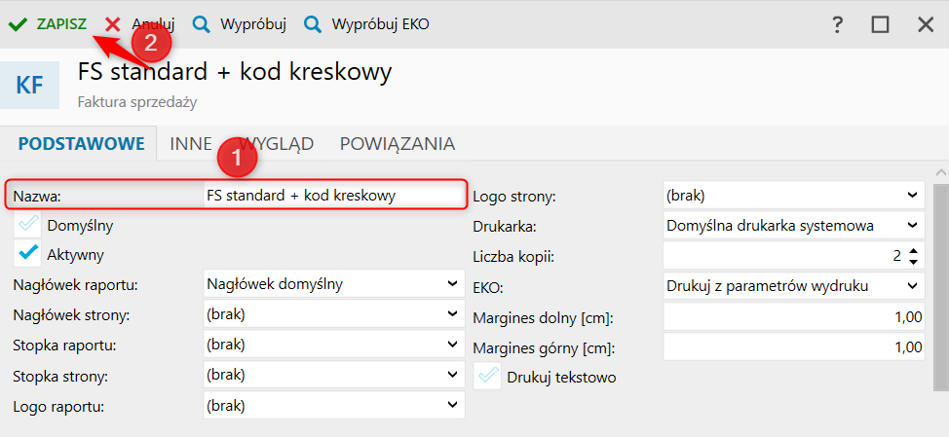This screenshot has width=949, height=437.
Task: Click the Wypróbuj EKO button text
Action: [x=380, y=23]
